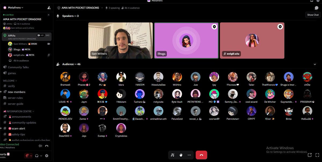
Task: Open WillHiro's audience avatar
Action: click(177, 77)
